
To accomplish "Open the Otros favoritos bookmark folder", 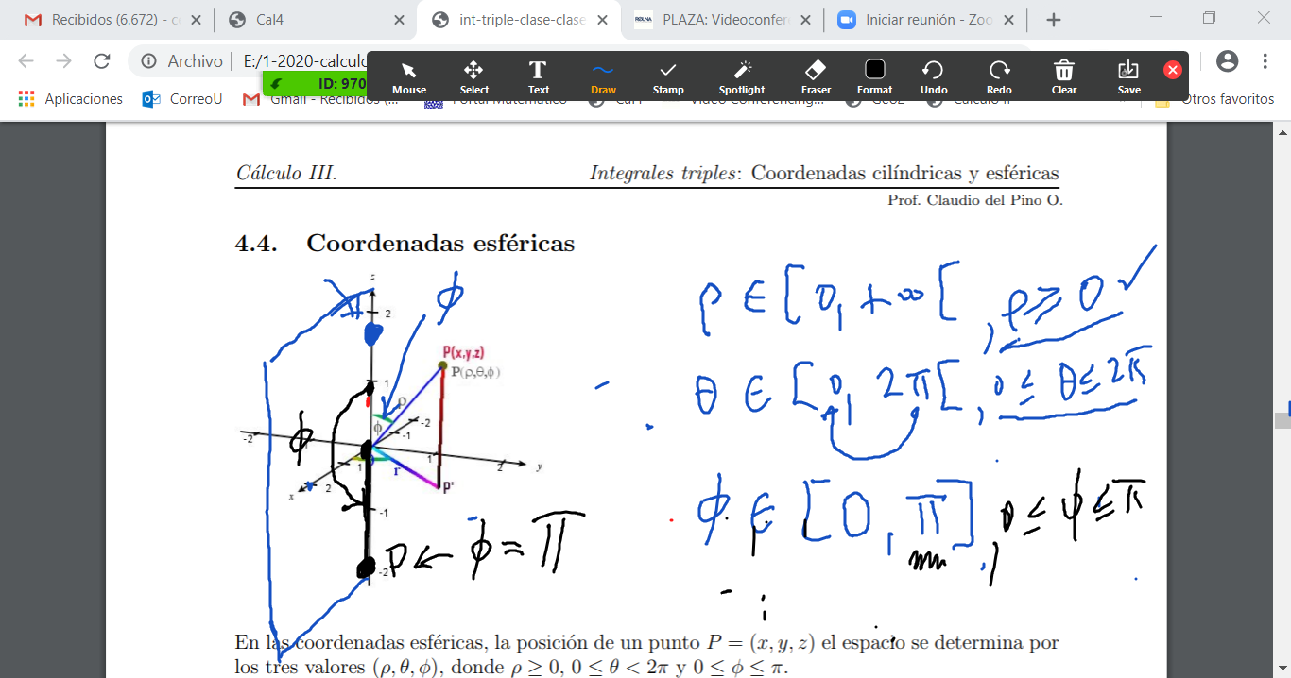I will click(1214, 99).
